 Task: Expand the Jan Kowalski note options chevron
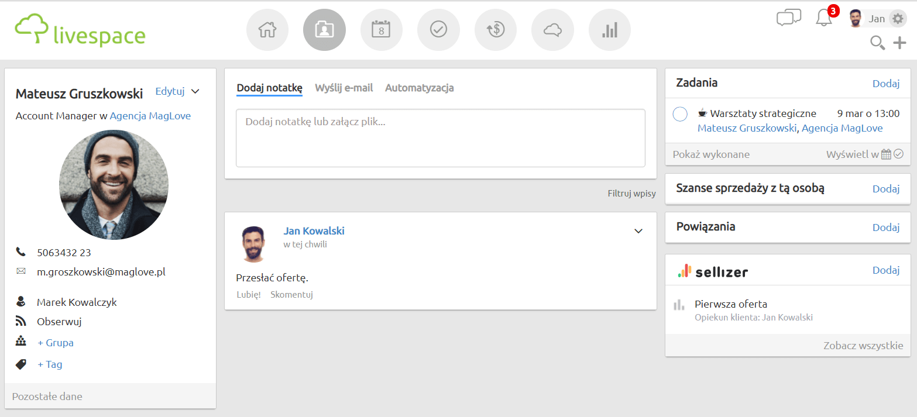click(x=638, y=231)
